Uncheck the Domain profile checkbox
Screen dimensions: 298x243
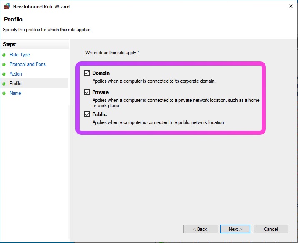pyautogui.click(x=87, y=73)
